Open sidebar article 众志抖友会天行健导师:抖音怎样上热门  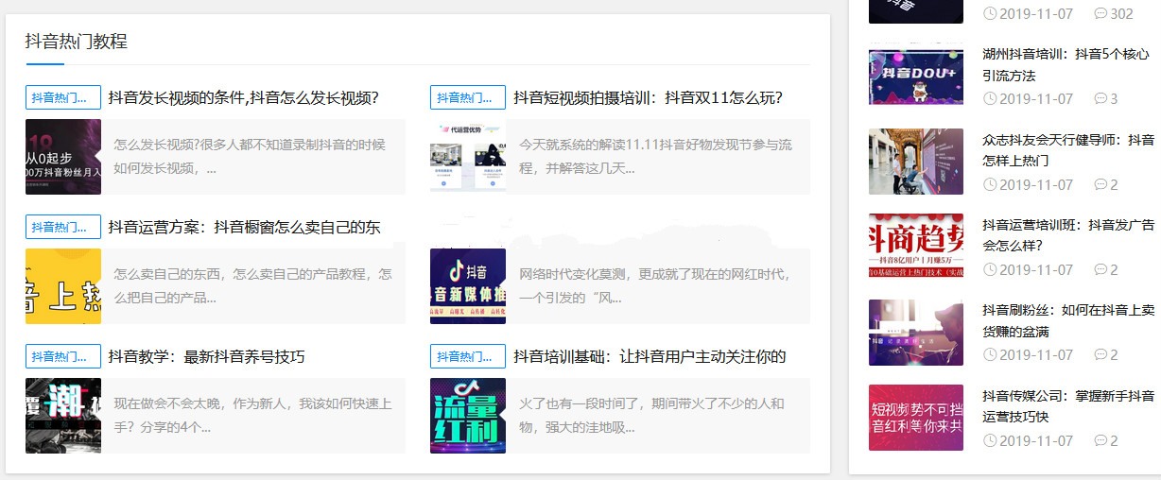(1068, 149)
